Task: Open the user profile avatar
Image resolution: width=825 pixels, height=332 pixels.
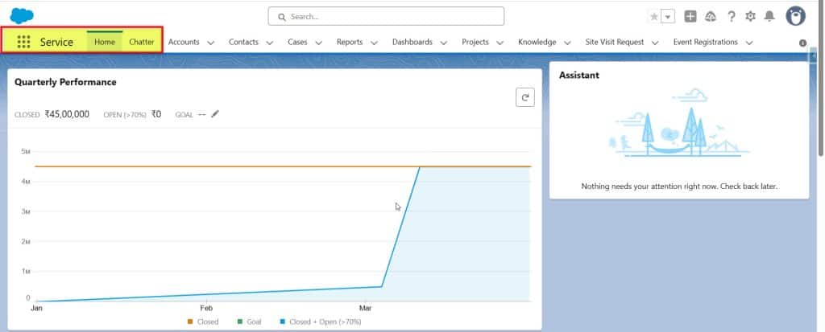Action: point(795,16)
